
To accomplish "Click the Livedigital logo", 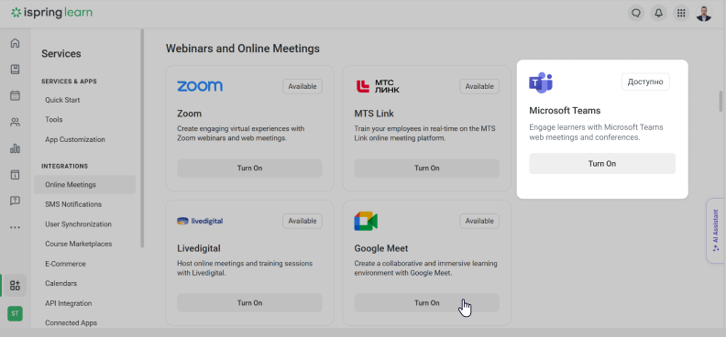I will coord(200,221).
